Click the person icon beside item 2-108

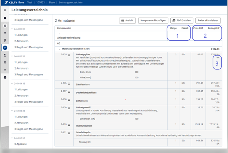(70, 100)
